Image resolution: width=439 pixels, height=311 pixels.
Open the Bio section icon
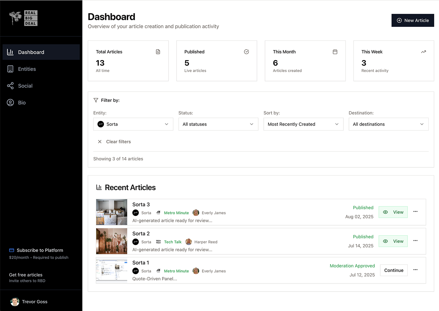click(10, 102)
